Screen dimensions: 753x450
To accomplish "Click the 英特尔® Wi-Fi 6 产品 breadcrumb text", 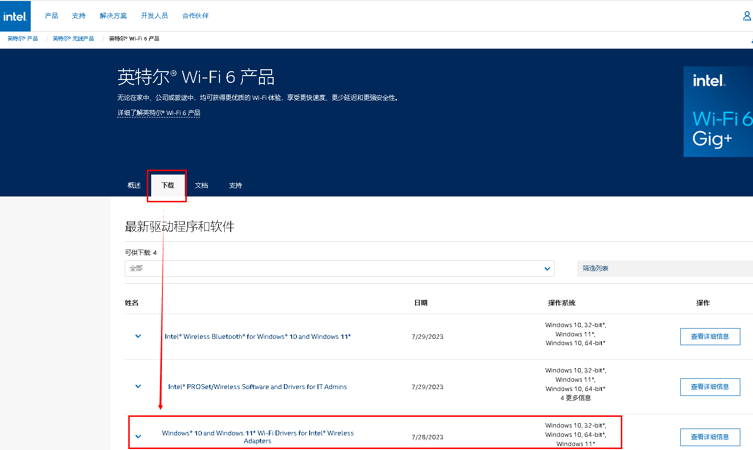I will [x=134, y=39].
